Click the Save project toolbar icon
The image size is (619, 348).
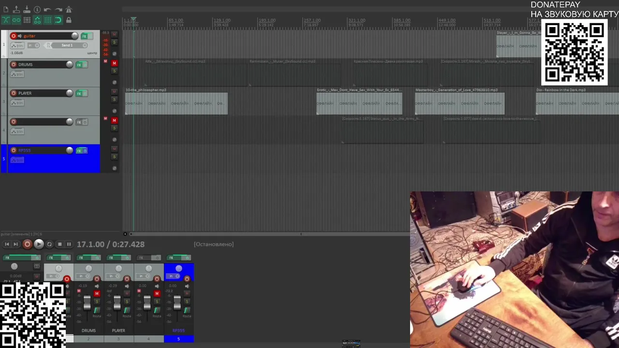pos(27,10)
